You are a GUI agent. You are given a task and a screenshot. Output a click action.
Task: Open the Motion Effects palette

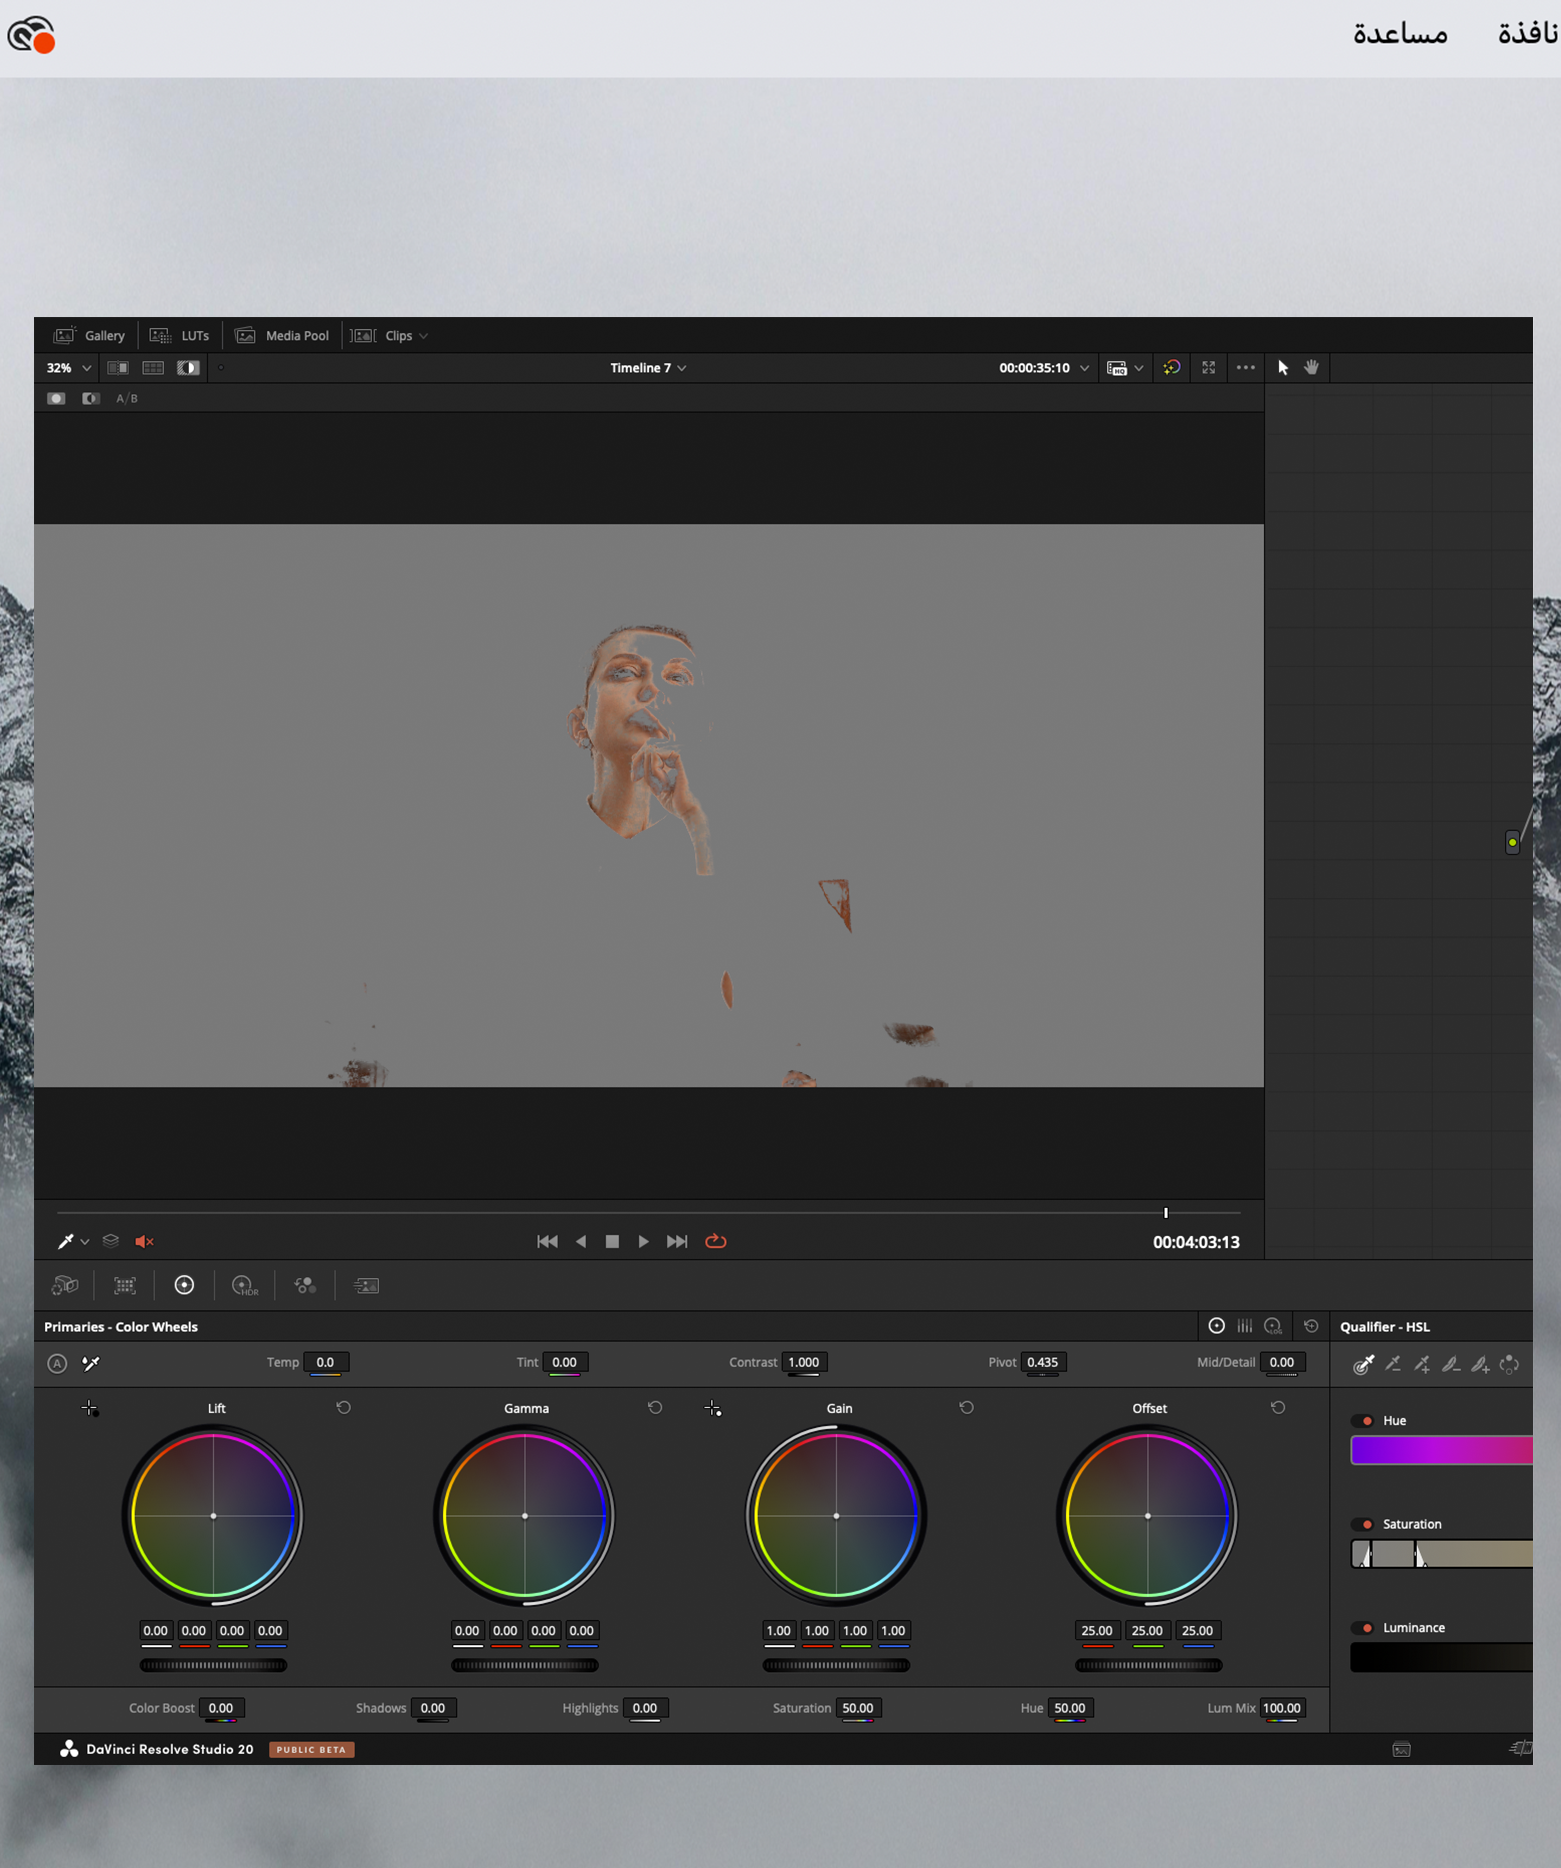(366, 1285)
